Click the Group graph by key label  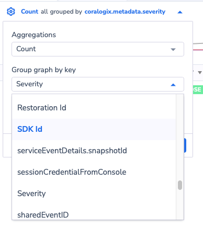[44, 70]
